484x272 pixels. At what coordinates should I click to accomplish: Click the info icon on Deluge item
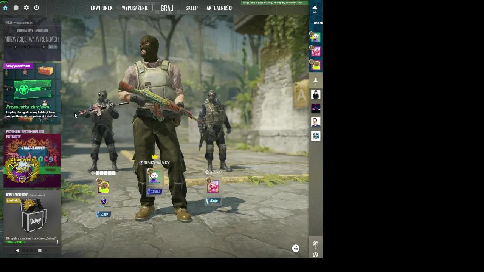tap(57, 241)
